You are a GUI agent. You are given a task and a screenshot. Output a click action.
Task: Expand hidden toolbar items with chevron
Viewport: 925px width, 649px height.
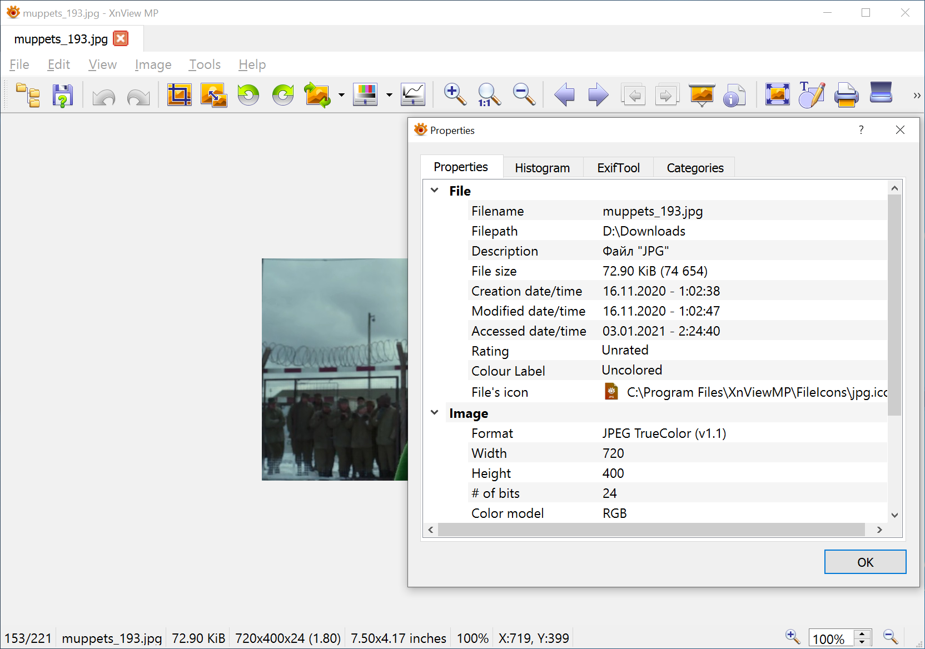point(916,96)
